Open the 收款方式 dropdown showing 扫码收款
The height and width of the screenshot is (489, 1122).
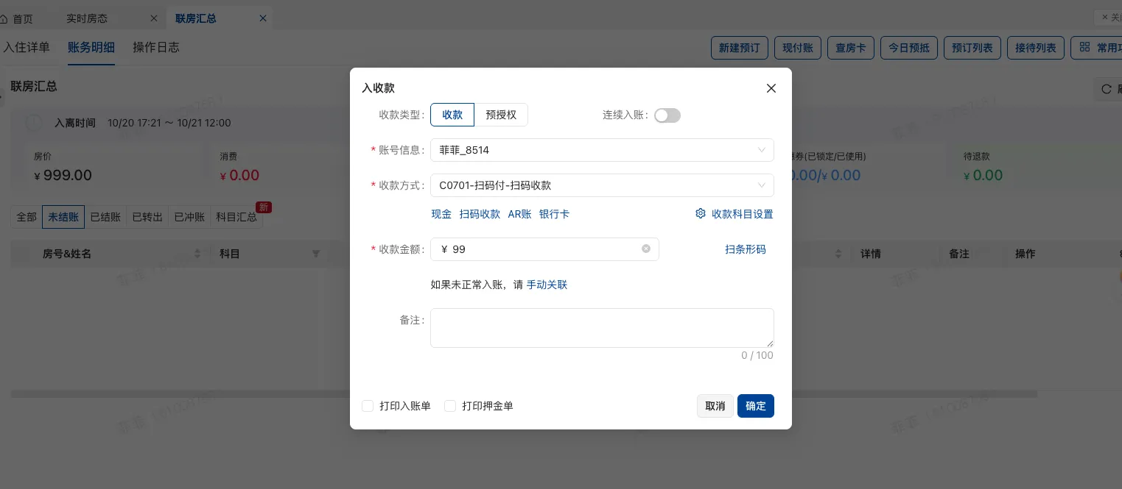[x=602, y=185]
